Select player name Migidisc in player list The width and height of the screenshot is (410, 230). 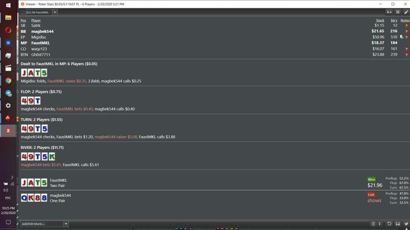39,37
